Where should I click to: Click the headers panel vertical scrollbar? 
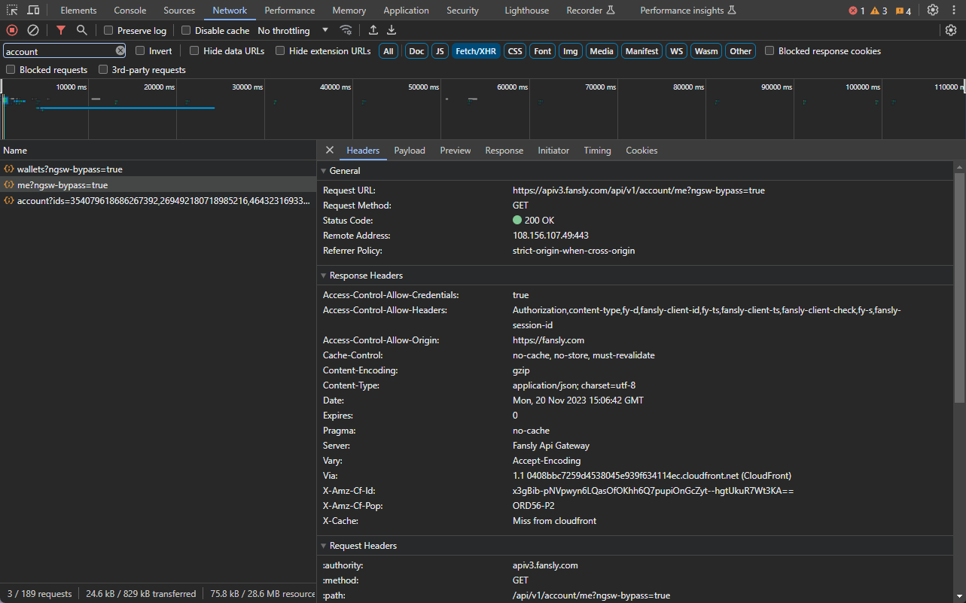coord(959,286)
